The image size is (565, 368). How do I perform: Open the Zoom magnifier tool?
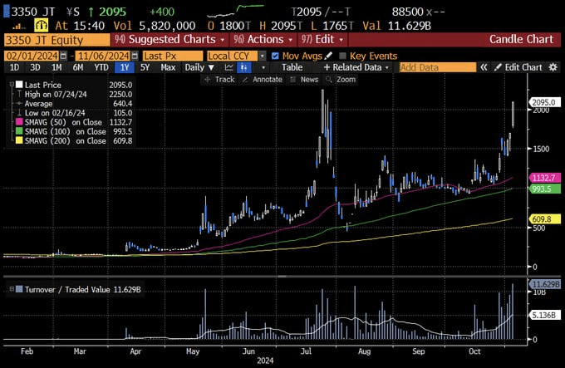341,79
